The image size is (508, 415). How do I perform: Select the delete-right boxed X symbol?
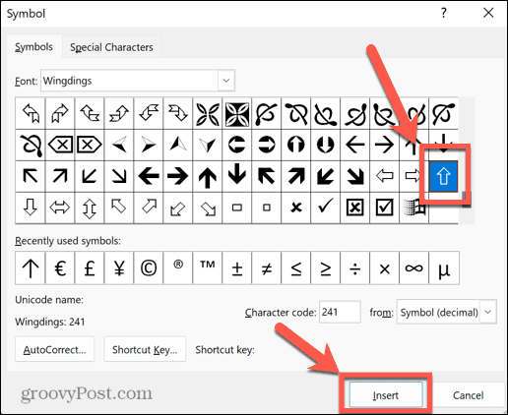pos(90,145)
